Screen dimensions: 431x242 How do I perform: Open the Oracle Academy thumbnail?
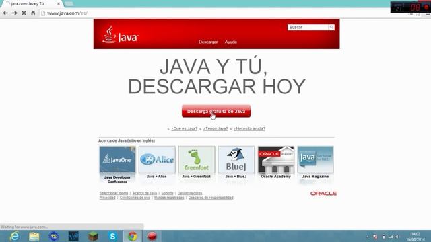pos(275,159)
